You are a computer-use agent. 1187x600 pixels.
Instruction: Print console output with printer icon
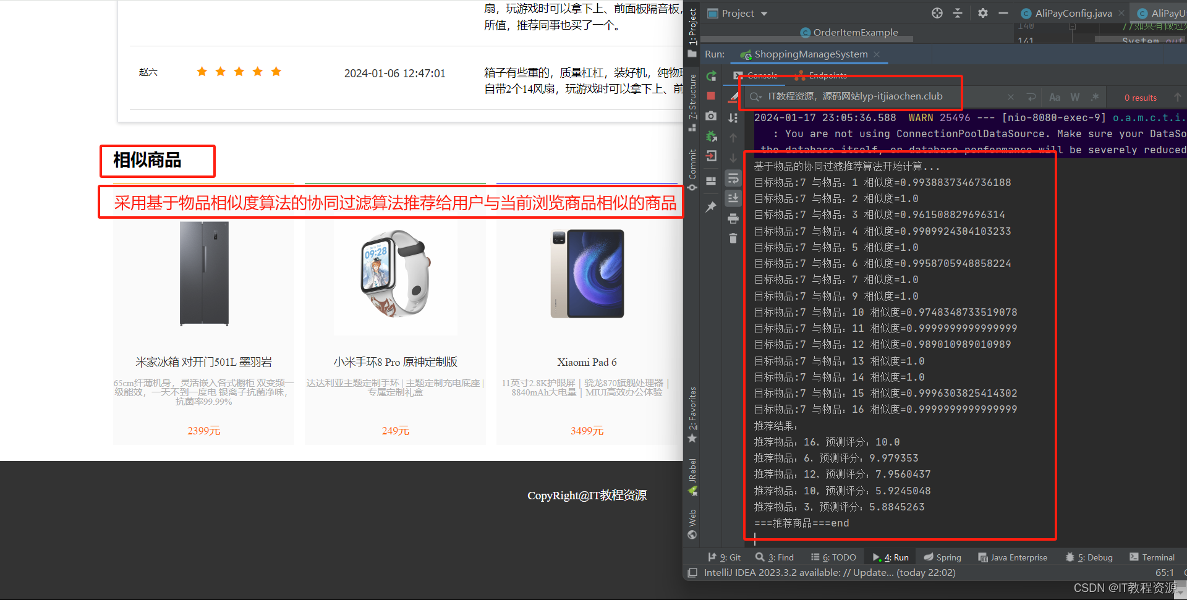[733, 218]
